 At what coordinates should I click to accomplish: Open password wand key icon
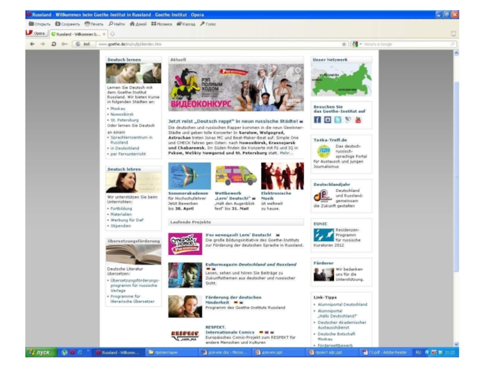[65, 44]
